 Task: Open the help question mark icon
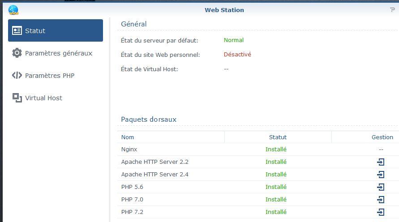coord(392,10)
